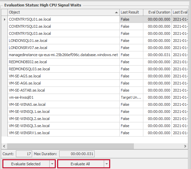191x169 pixels.
Task: Open the Evaluate All dropdown arrow
Action: click(x=107, y=164)
